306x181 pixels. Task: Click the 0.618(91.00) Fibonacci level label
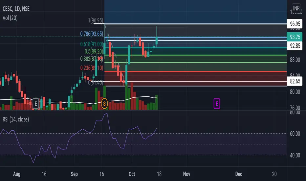[92, 44]
